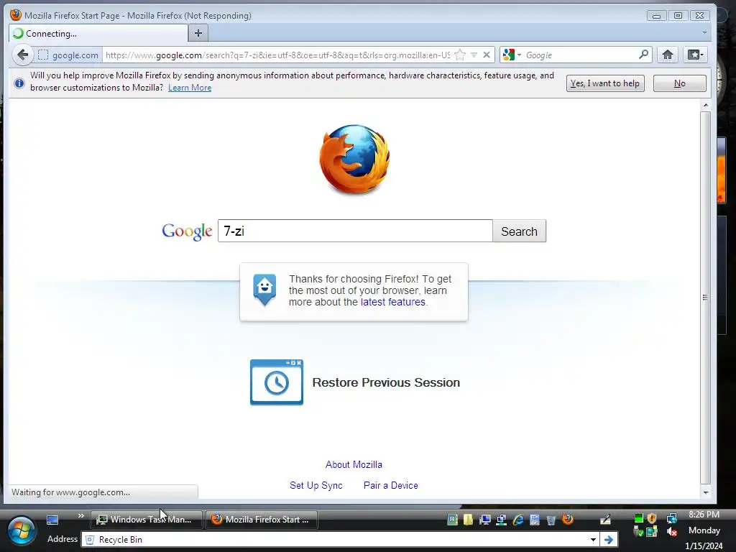Open the search engine selector dropdown arrow

coord(519,55)
